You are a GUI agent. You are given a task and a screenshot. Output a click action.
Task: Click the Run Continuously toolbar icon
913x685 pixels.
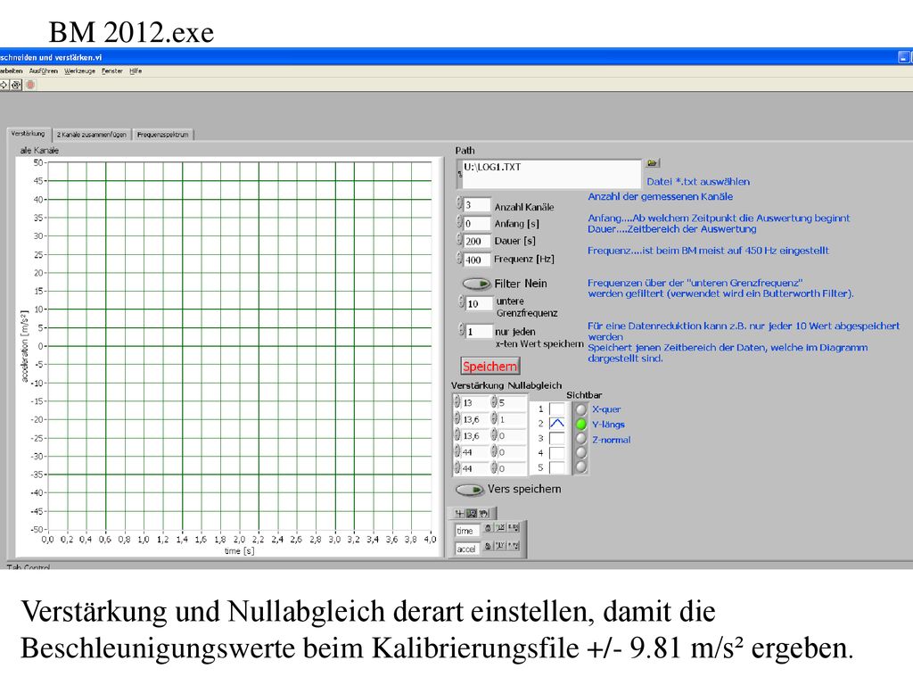[16, 85]
